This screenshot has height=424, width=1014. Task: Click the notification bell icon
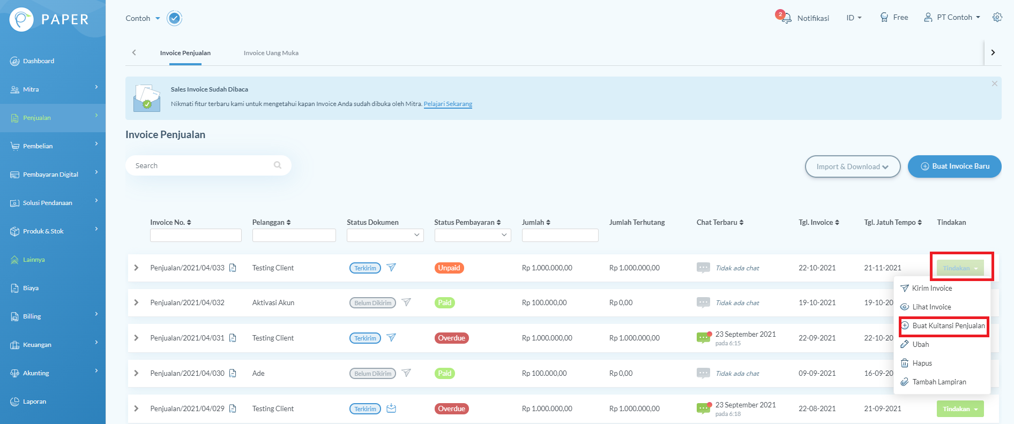coord(786,18)
